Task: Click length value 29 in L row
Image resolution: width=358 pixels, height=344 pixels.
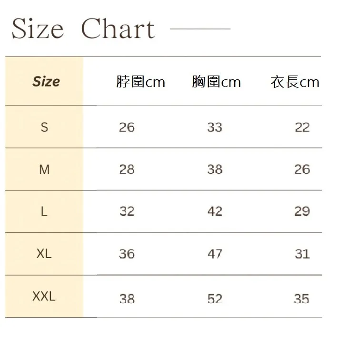Action: click(x=302, y=211)
